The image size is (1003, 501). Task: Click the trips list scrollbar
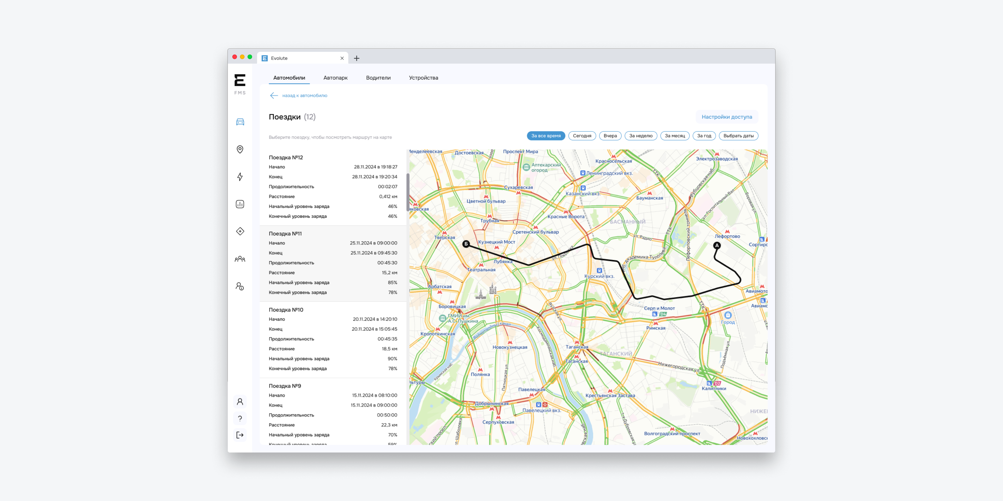pos(408,192)
